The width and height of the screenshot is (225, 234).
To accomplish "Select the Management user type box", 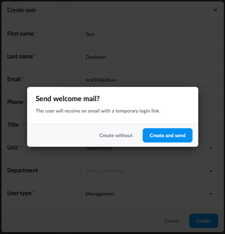I will [149, 194].
